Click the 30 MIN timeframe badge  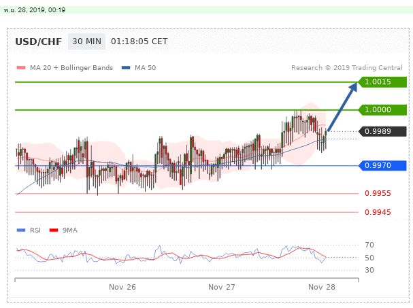[x=86, y=41]
